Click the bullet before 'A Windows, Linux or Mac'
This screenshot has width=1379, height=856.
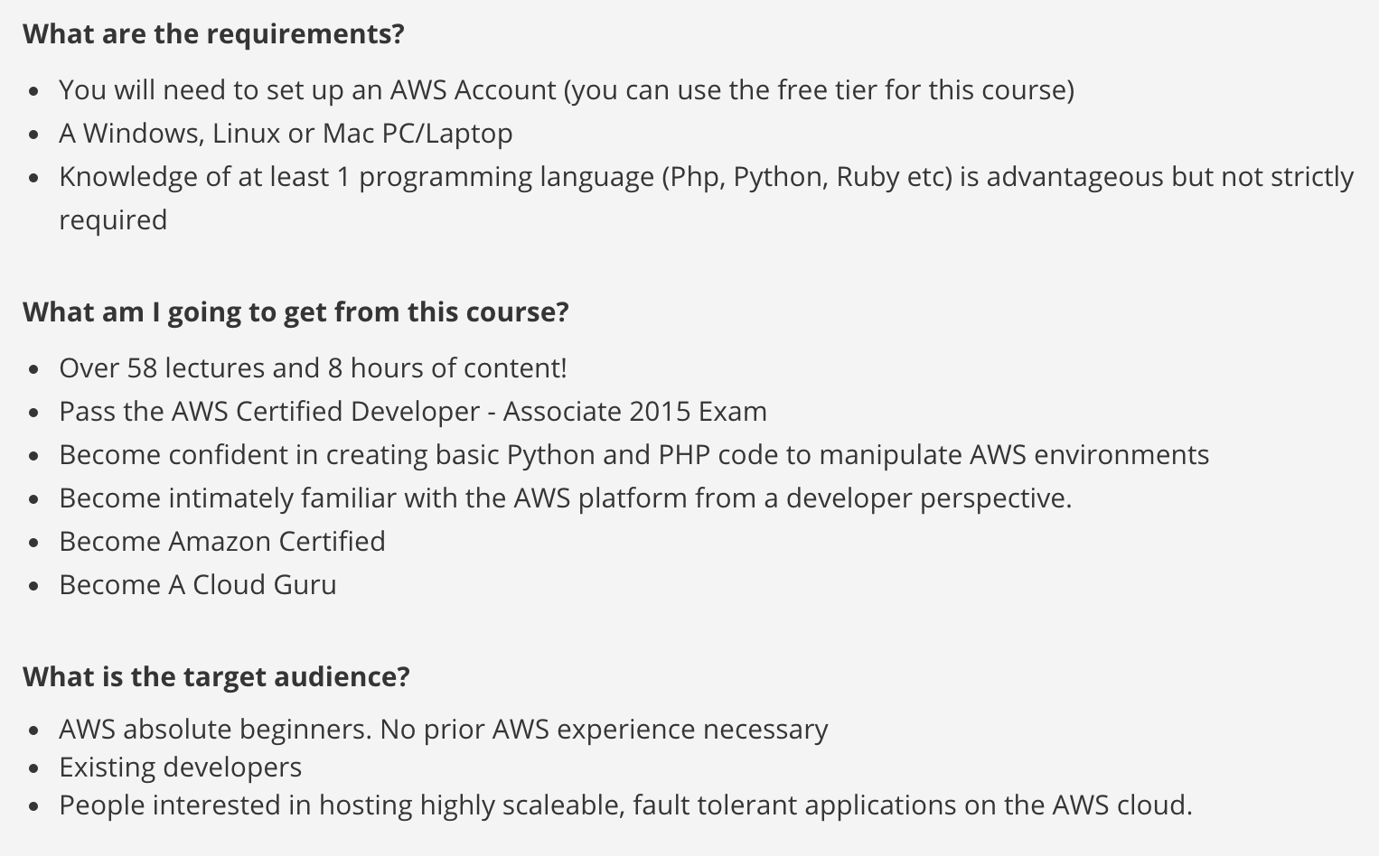tap(34, 135)
